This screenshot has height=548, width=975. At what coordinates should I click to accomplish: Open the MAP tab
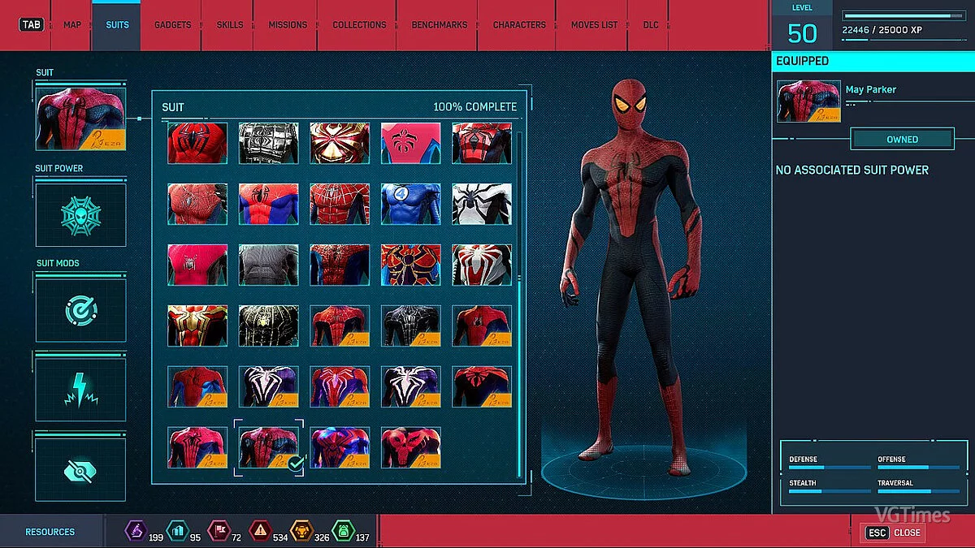click(x=71, y=24)
